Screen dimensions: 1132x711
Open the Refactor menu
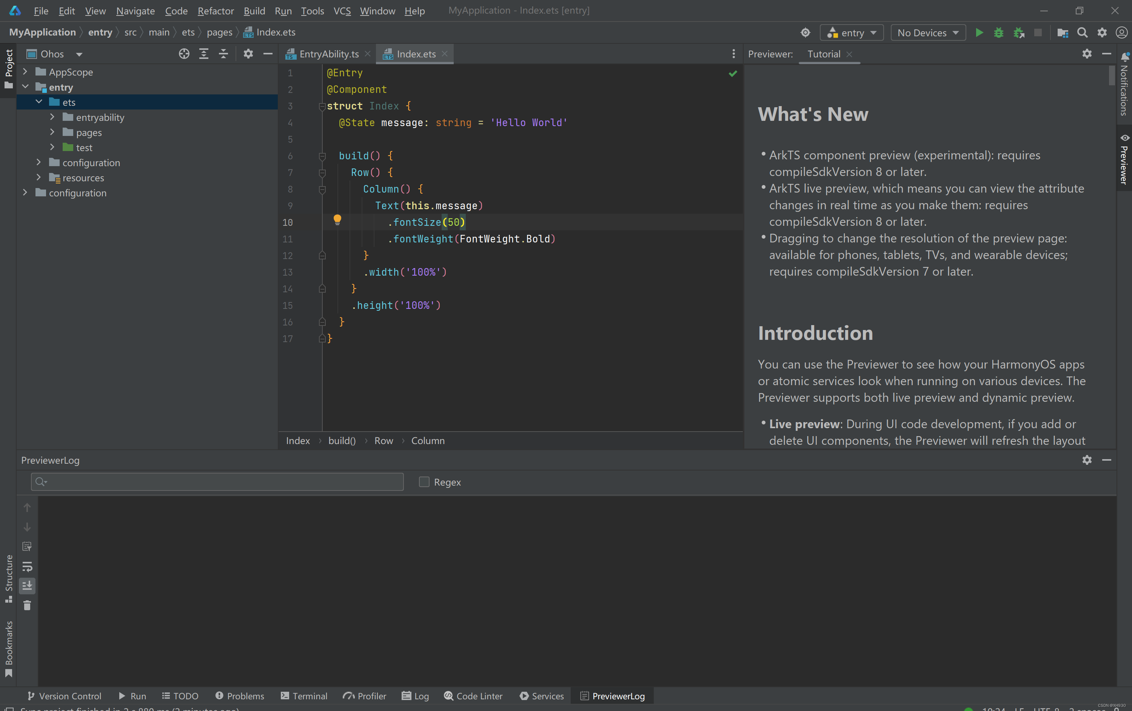[215, 10]
